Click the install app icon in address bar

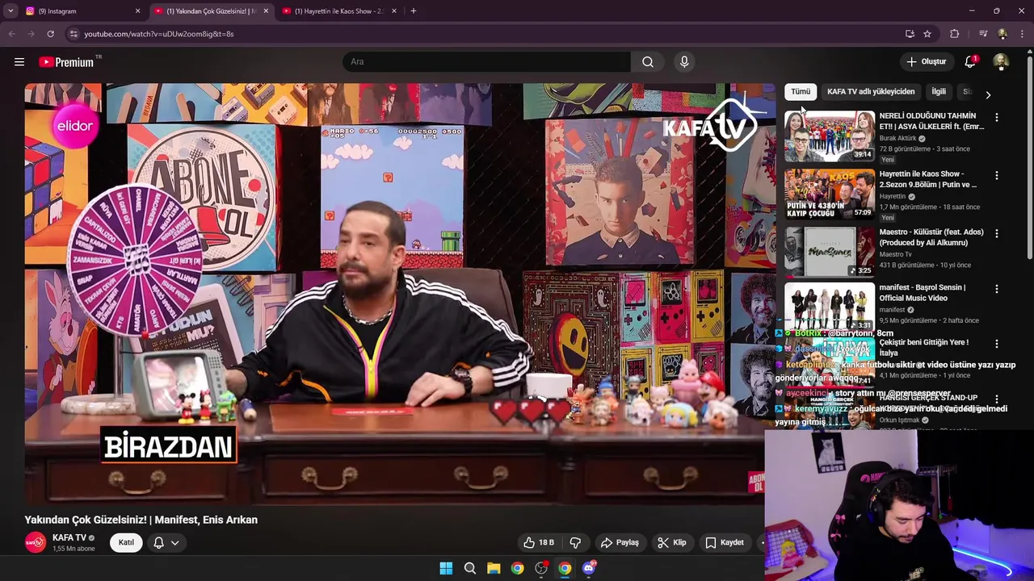910,34
